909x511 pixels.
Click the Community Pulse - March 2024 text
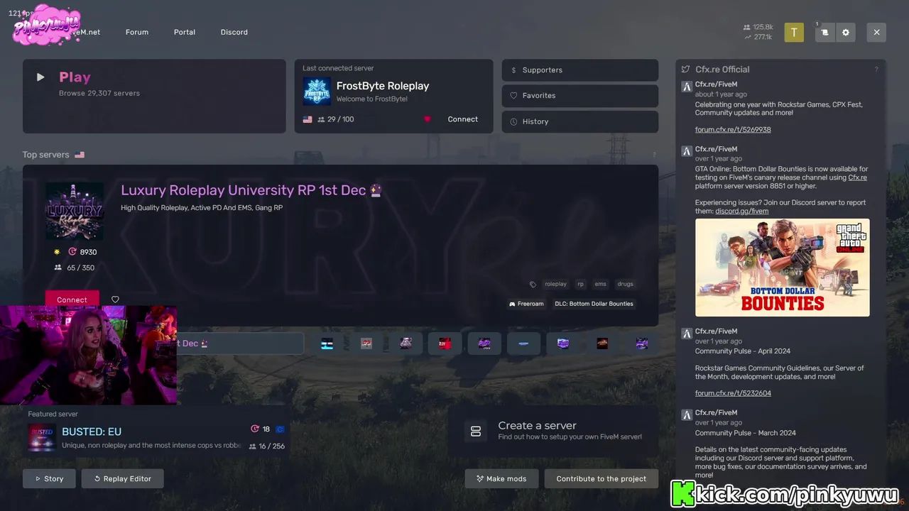click(746, 433)
